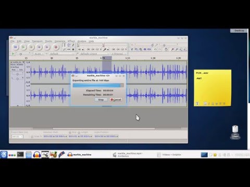
Task: Open the Project Rate dropdown
Action: pos(17,137)
